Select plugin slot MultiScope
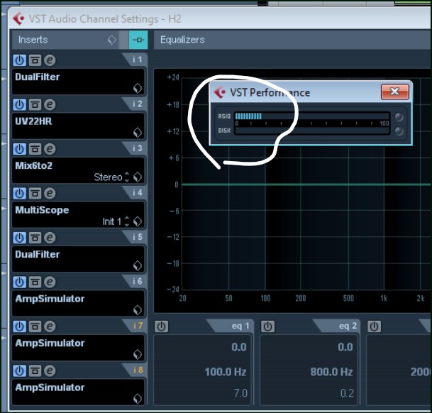 [78, 215]
